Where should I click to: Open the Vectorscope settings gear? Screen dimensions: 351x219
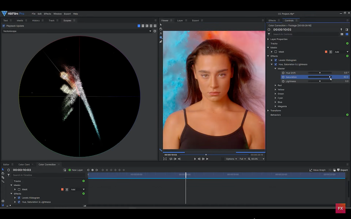pos(155,31)
